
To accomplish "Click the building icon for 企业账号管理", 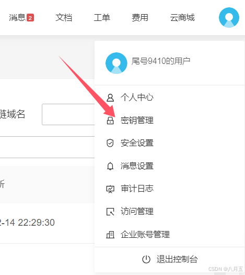I will pos(110,235).
